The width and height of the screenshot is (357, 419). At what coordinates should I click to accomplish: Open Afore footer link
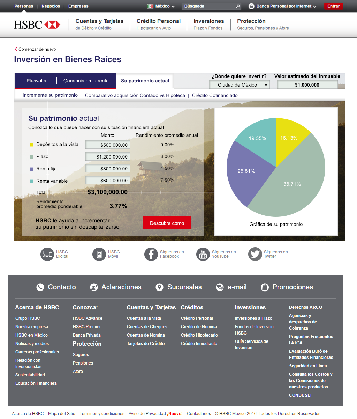[78, 372]
